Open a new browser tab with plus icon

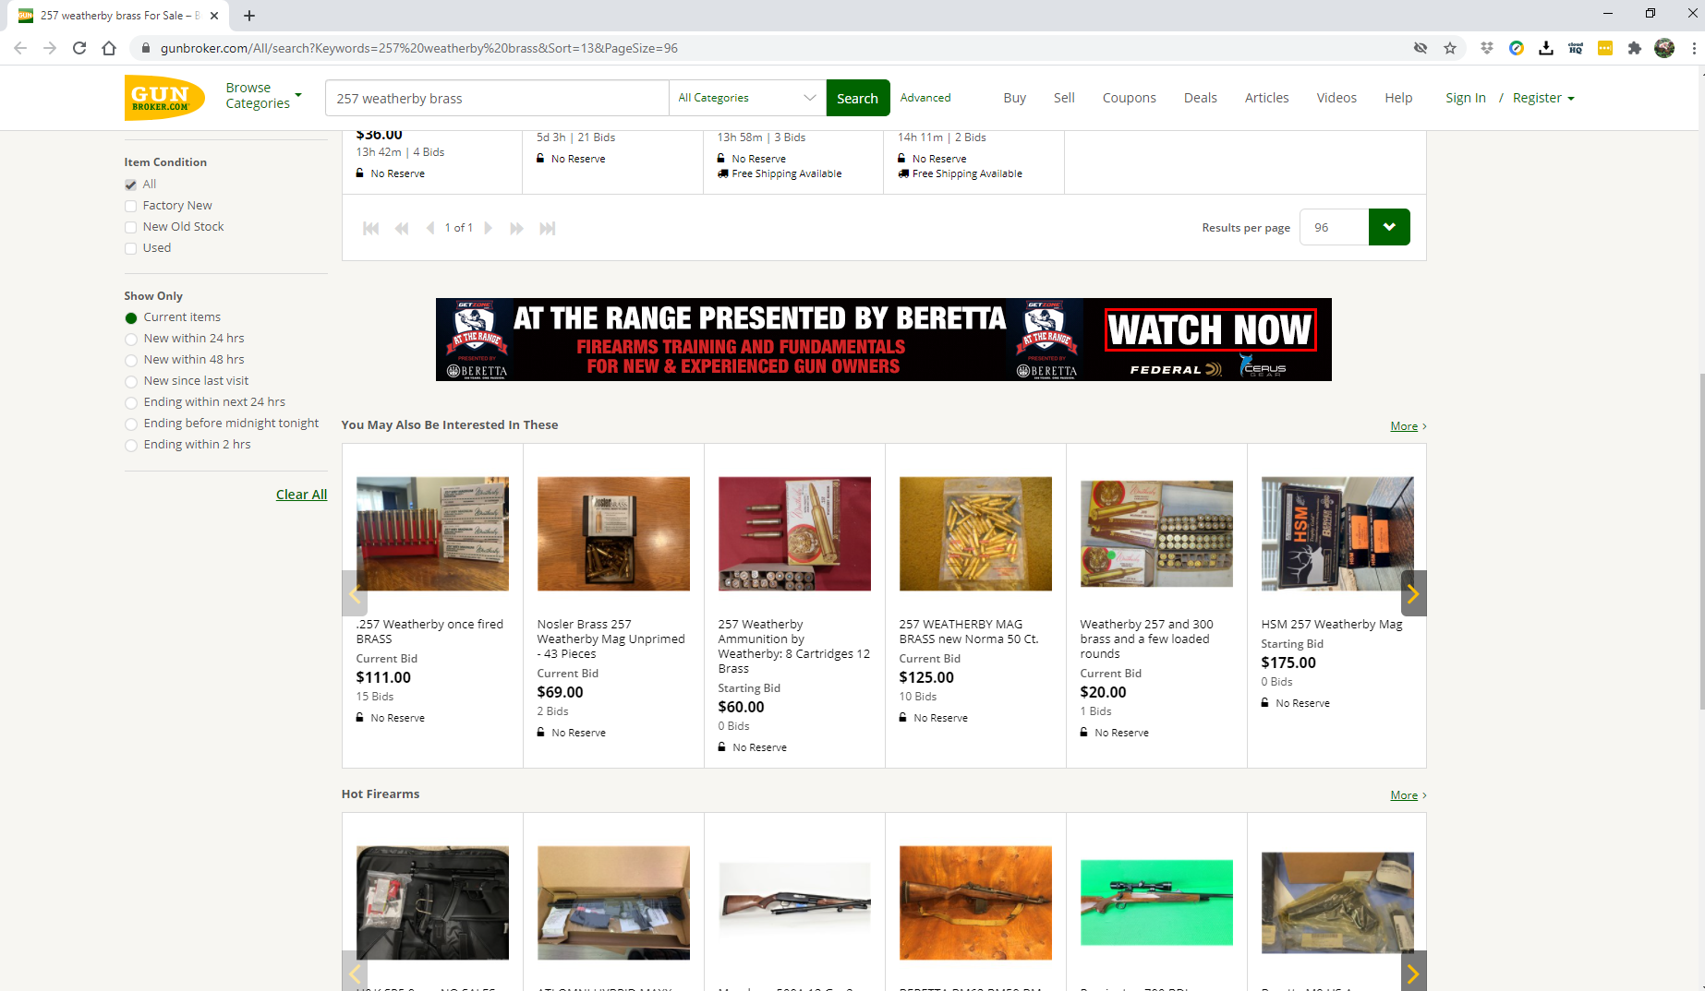tap(249, 15)
